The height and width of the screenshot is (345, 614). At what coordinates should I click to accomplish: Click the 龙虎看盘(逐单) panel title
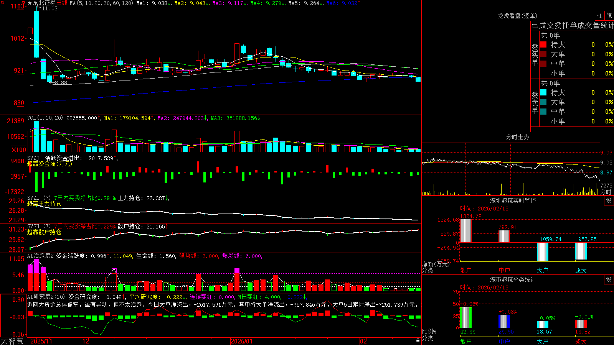tap(517, 16)
